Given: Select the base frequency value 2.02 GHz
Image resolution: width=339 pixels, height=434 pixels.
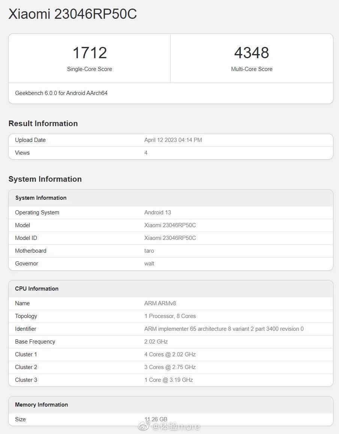Looking at the screenshot, I should coord(156,342).
